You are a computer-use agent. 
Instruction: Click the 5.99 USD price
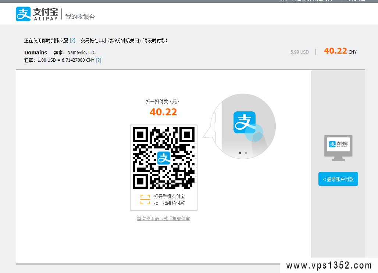299,52
